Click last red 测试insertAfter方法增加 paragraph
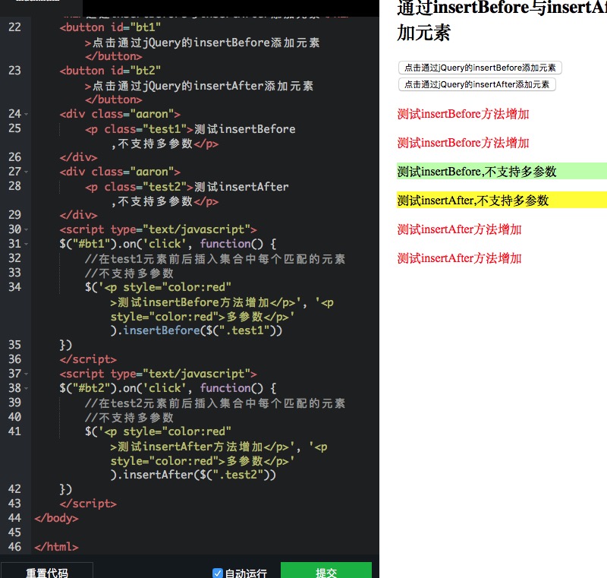 460,258
